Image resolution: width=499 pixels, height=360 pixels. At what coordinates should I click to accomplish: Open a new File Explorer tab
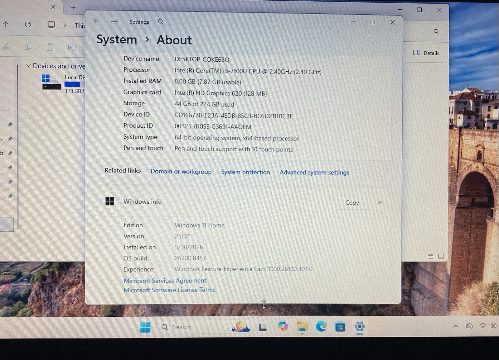coord(73,7)
